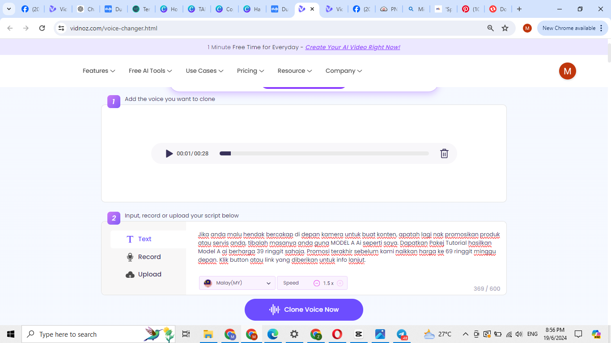Screen dimensions: 611x343
Task: Open the Create Your AI Video Right Now link
Action: coord(353,47)
